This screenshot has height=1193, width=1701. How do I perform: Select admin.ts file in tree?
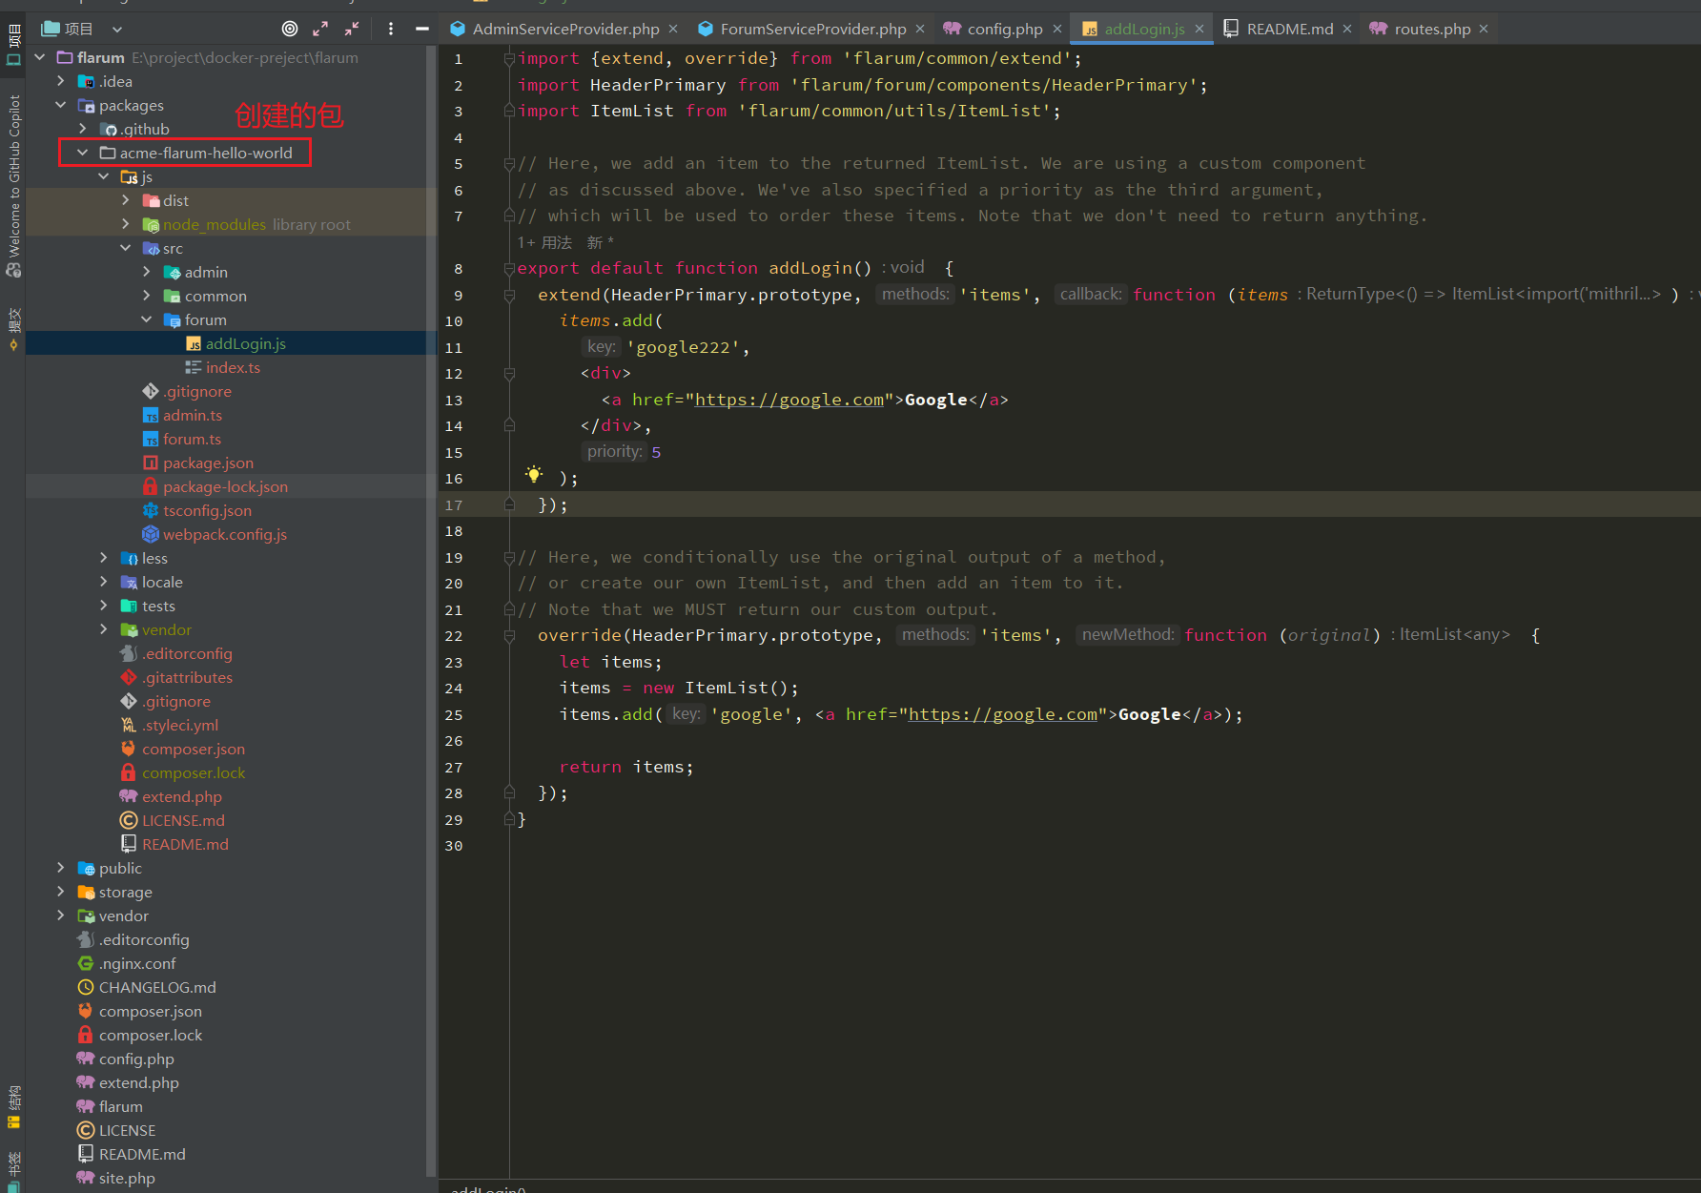click(193, 415)
